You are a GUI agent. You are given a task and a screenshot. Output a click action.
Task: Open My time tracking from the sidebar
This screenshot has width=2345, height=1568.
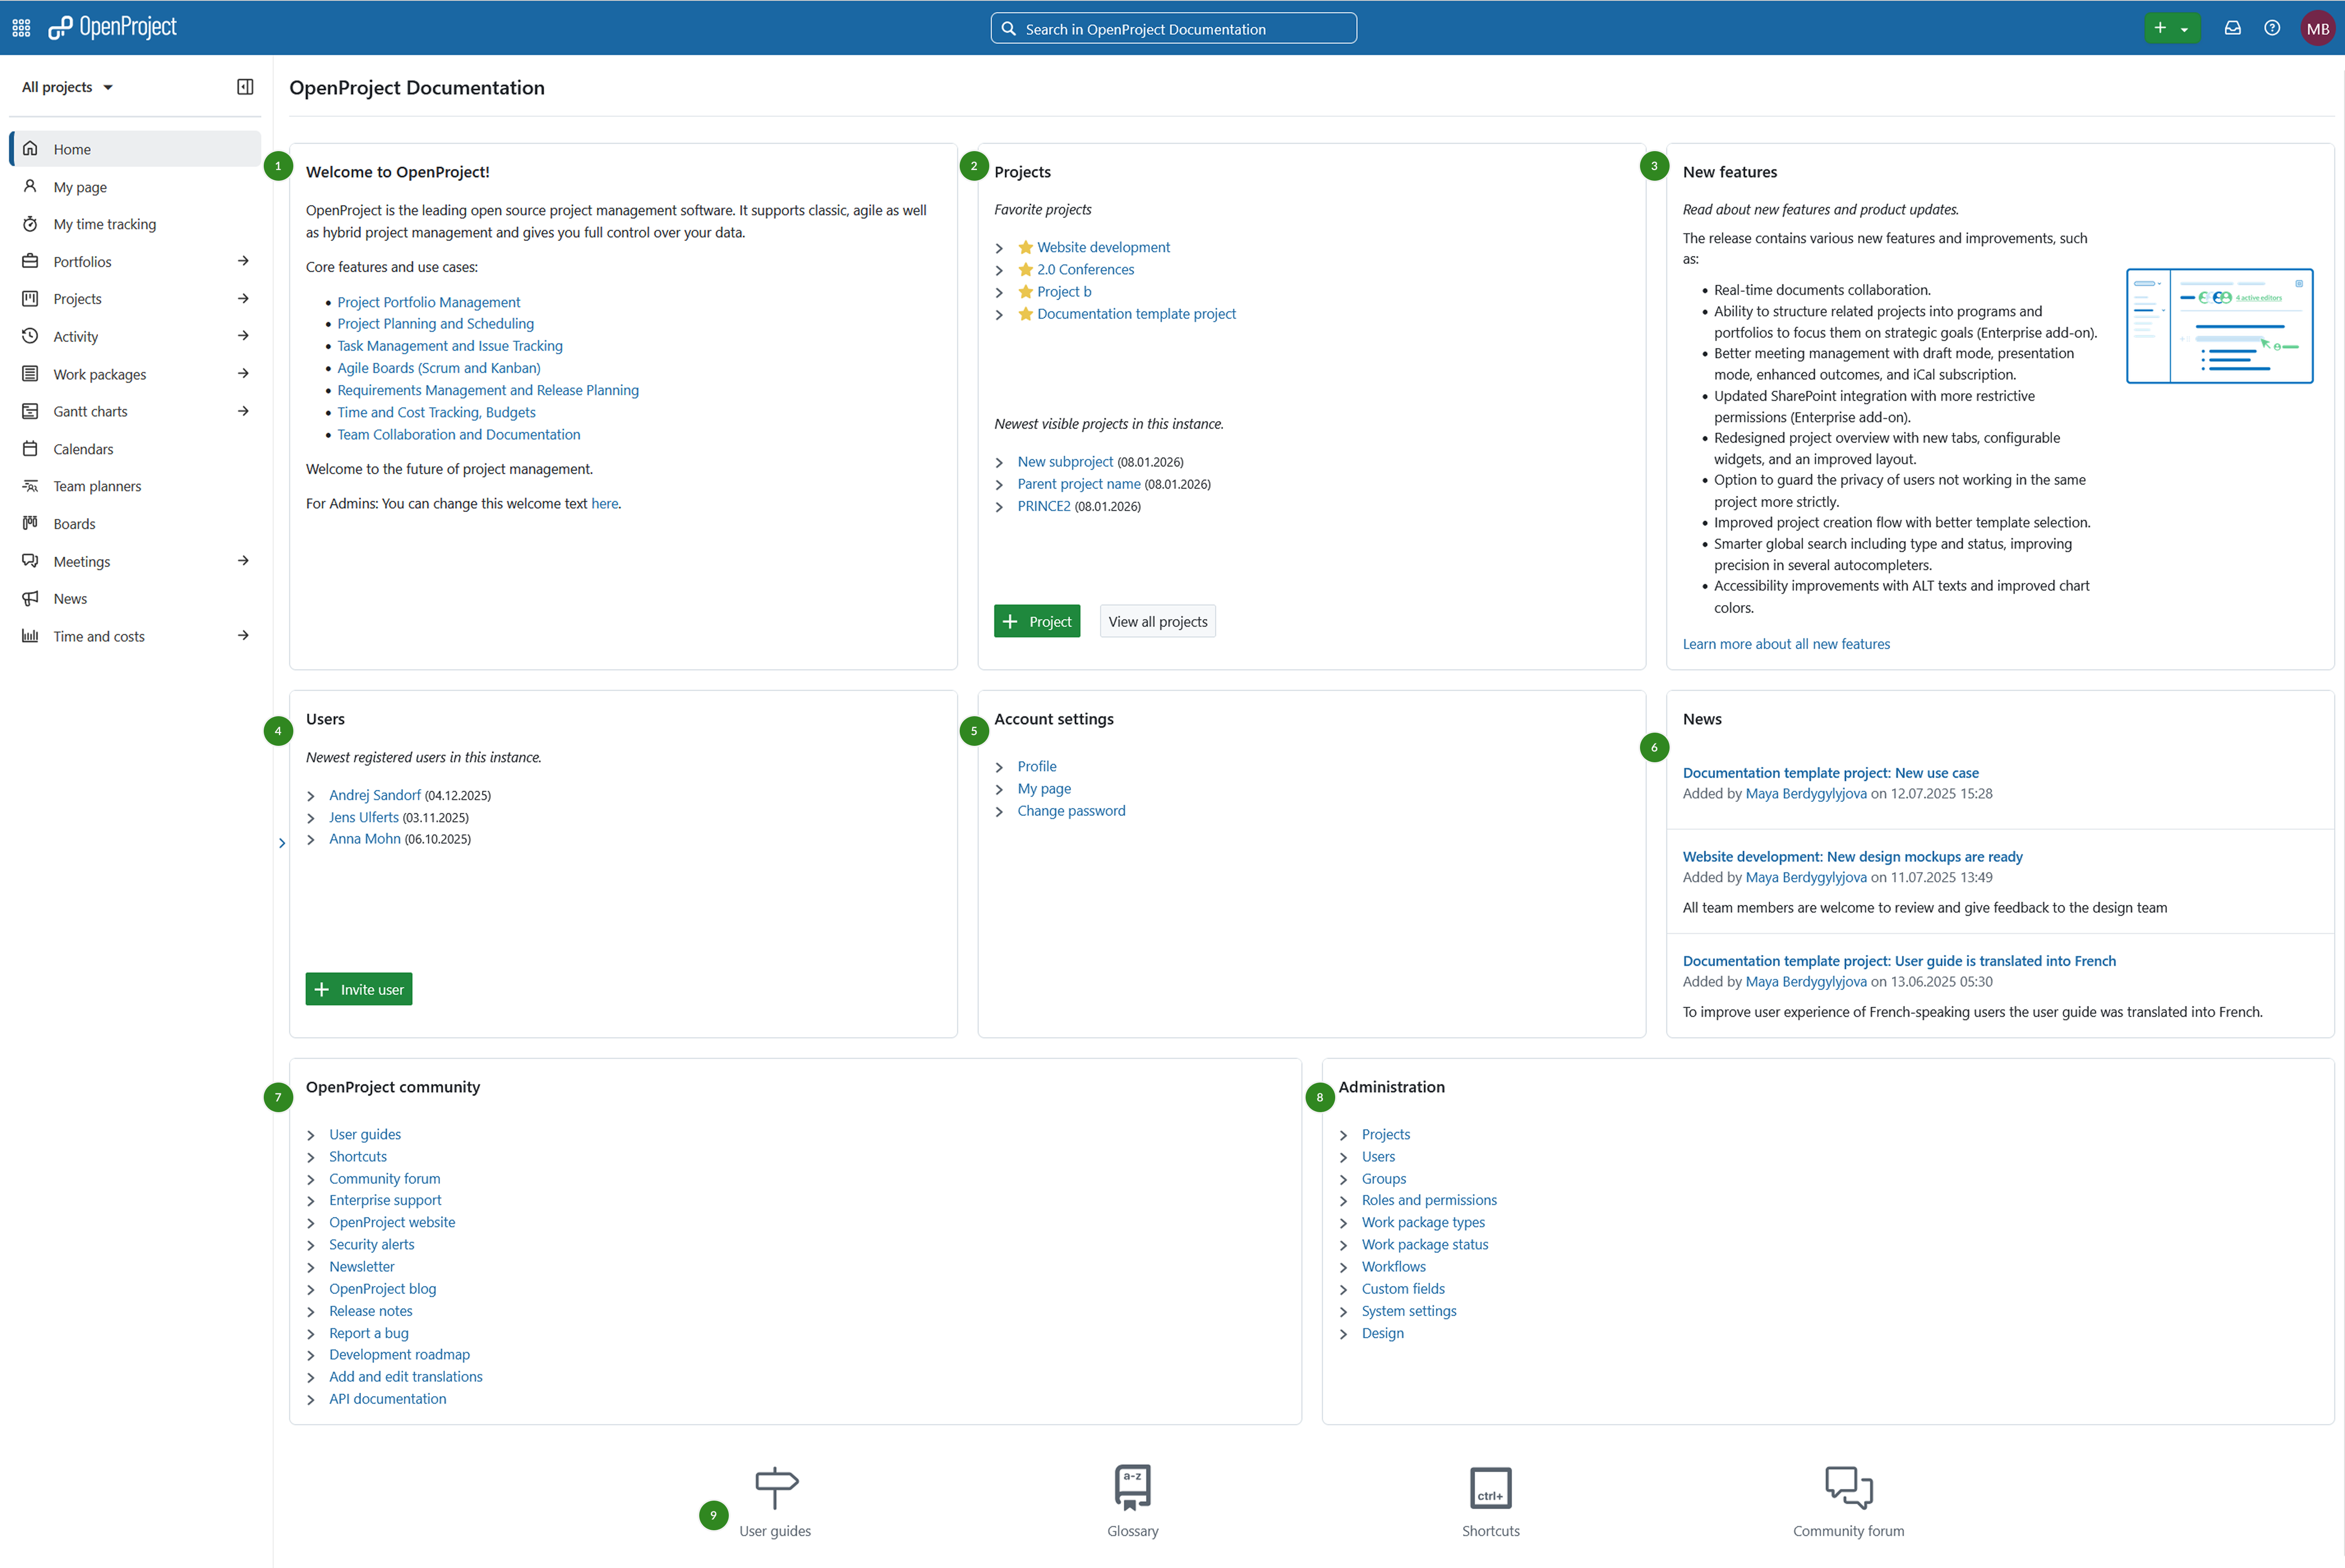103,223
